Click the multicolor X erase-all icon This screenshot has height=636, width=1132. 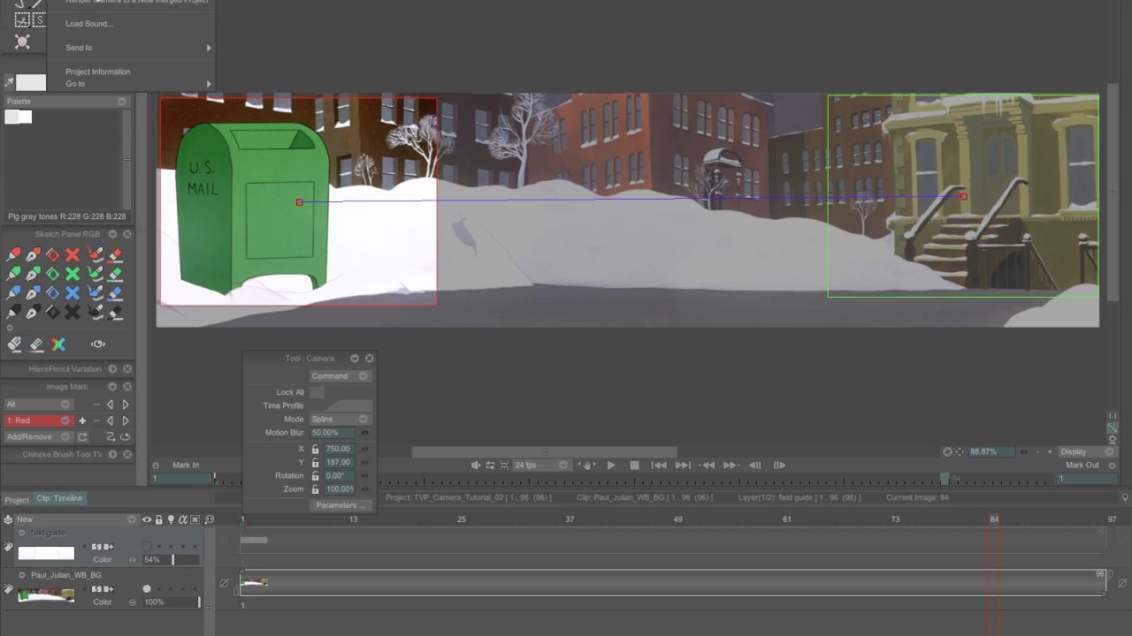58,344
